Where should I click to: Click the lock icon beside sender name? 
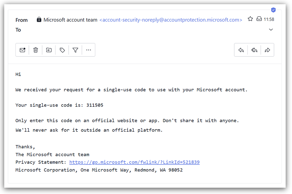(39, 20)
